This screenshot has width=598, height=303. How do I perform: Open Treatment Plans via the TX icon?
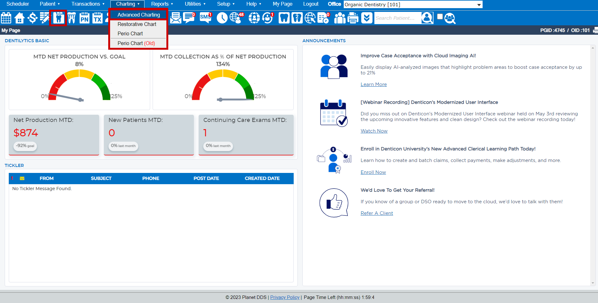[x=97, y=18]
